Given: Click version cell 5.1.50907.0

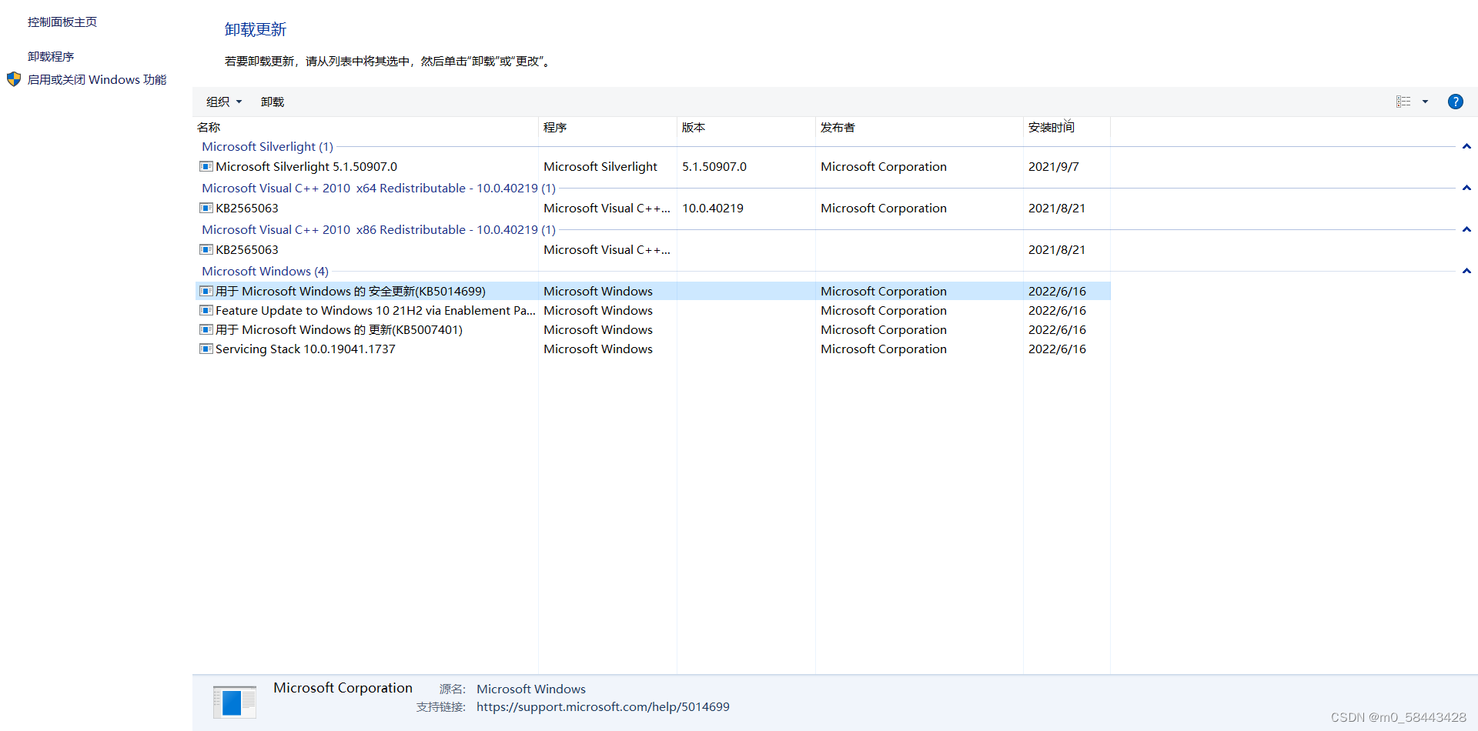Looking at the screenshot, I should (x=714, y=166).
